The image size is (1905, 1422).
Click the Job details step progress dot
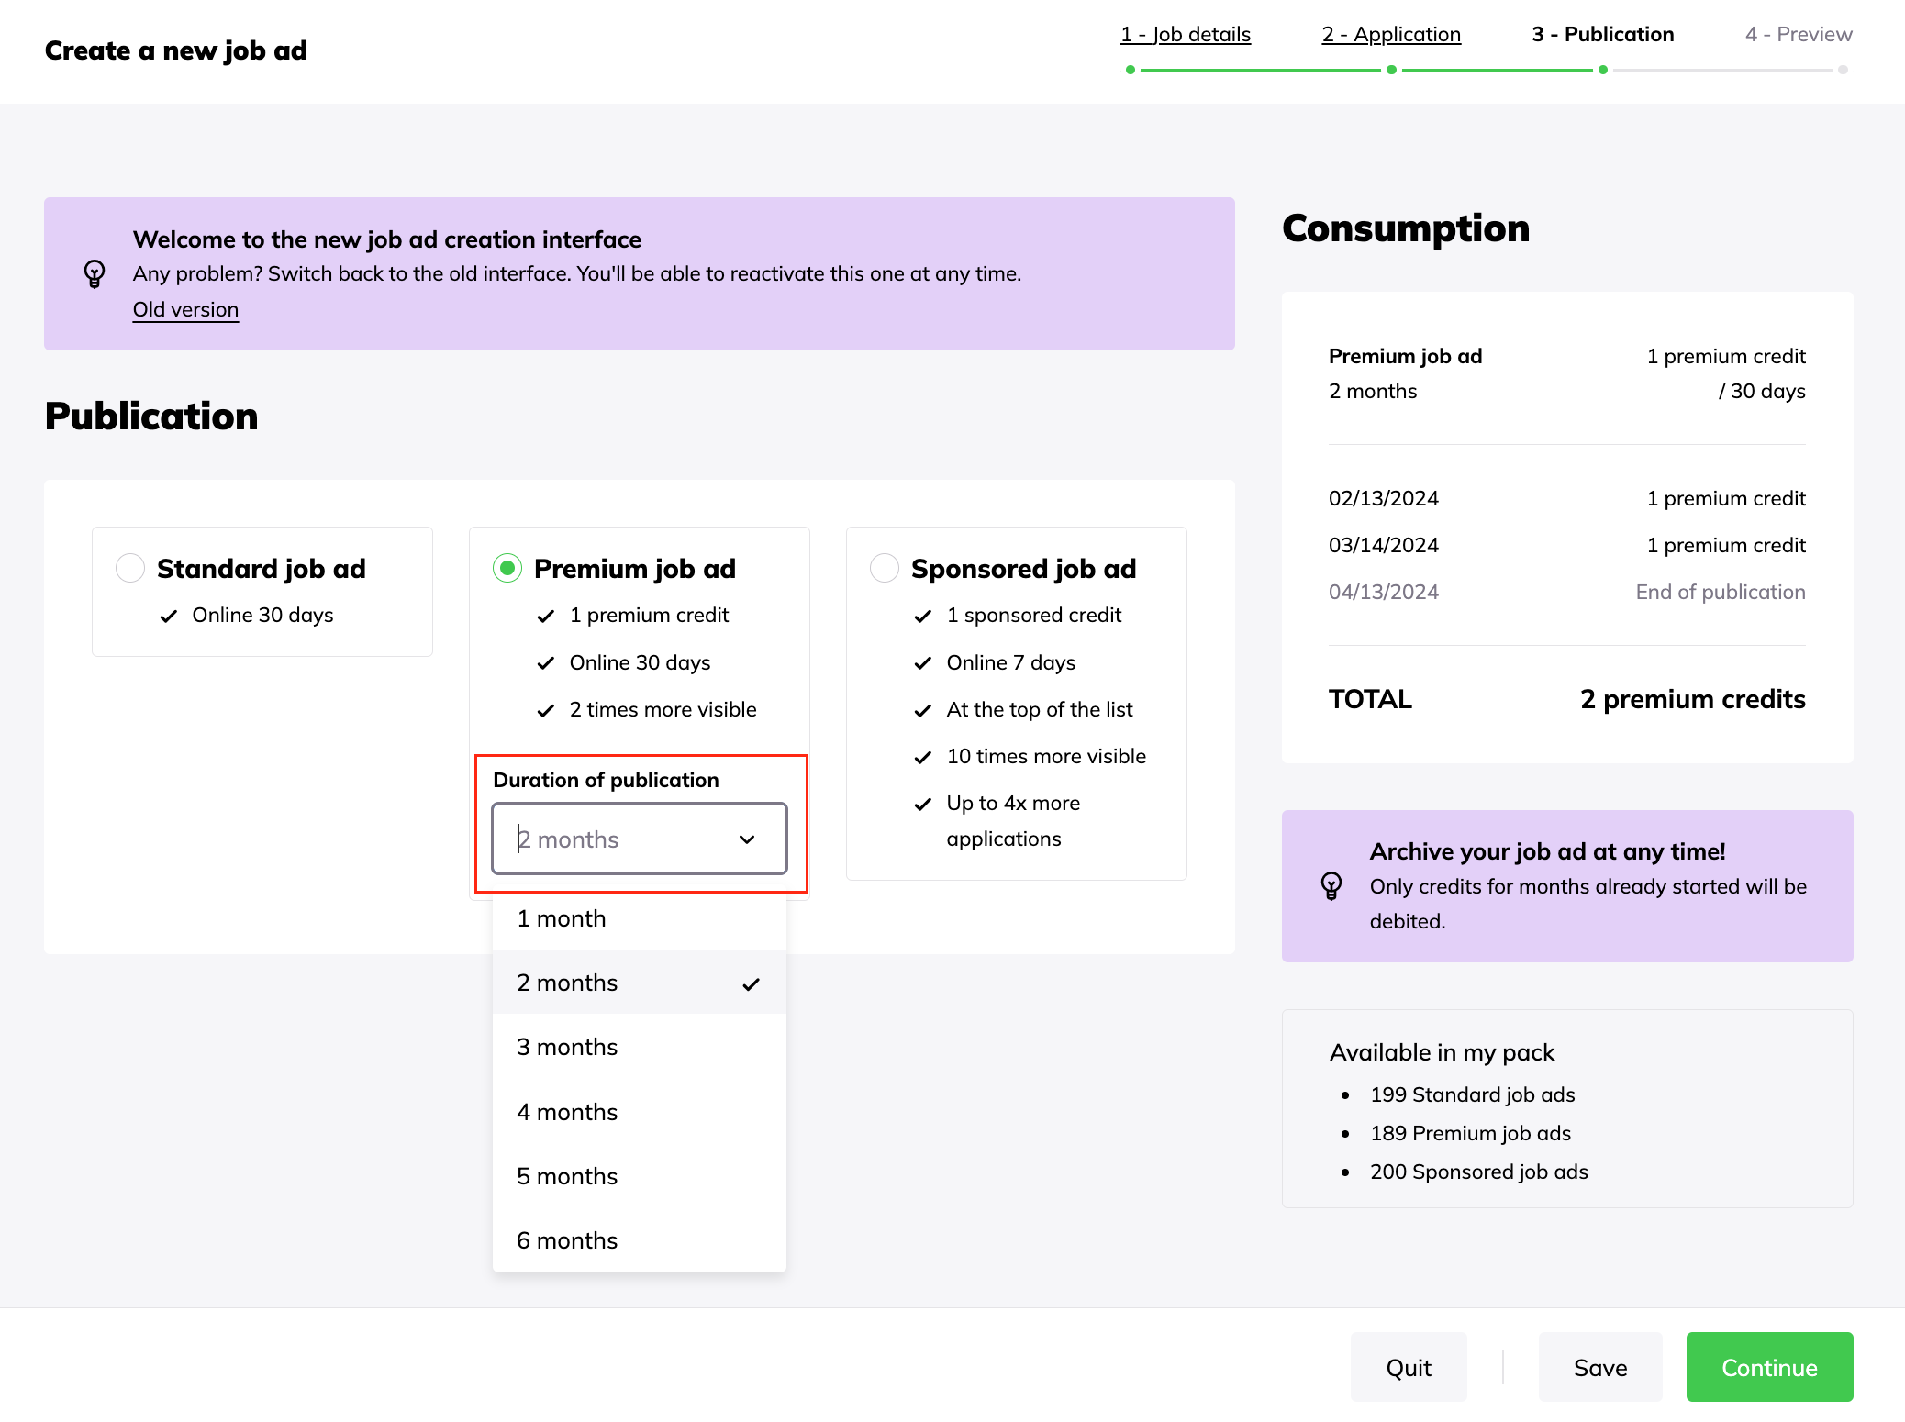coord(1131,70)
